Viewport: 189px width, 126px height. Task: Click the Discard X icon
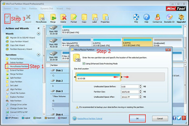tap(28, 17)
